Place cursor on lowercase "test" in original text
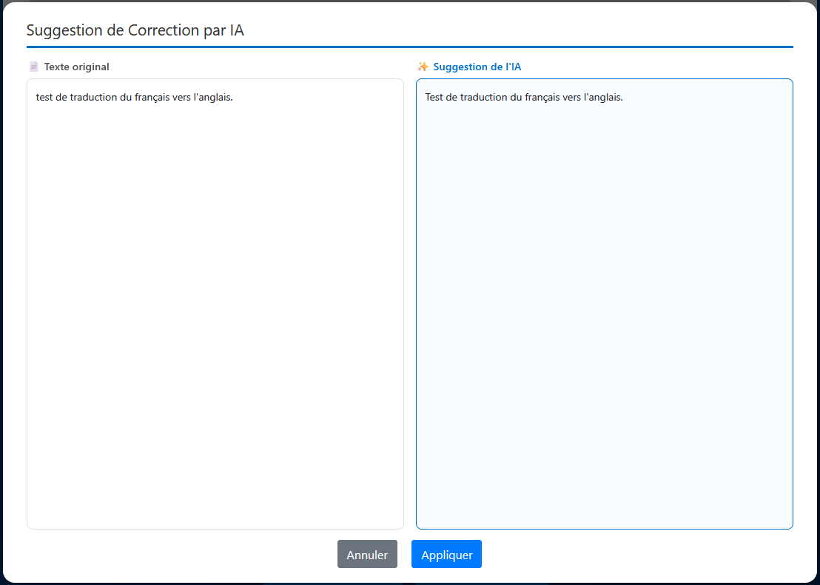This screenshot has height=585, width=820. [x=44, y=97]
